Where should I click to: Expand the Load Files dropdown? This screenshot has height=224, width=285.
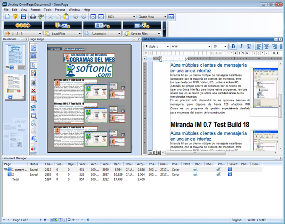pyautogui.click(x=80, y=33)
